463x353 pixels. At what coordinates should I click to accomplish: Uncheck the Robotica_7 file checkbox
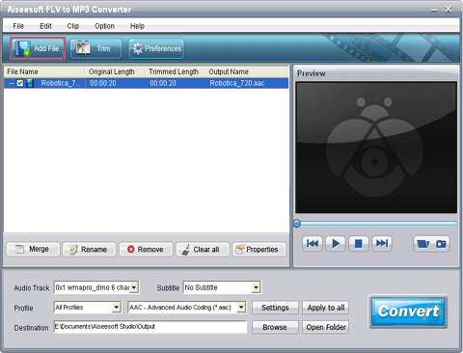20,83
